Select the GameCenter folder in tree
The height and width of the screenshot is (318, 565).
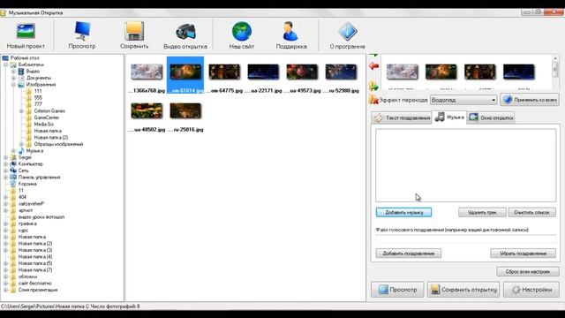pos(42,117)
